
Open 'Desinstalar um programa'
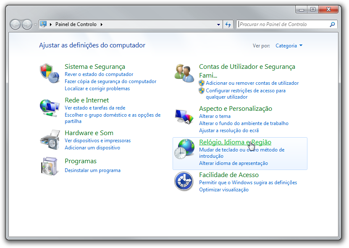pos(92,170)
